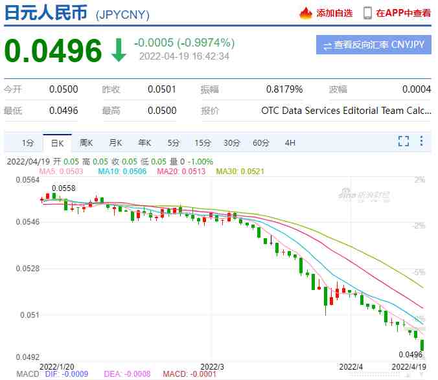Click the MA20: 0.0513 legend label
This screenshot has height=380, width=438.
click(181, 172)
